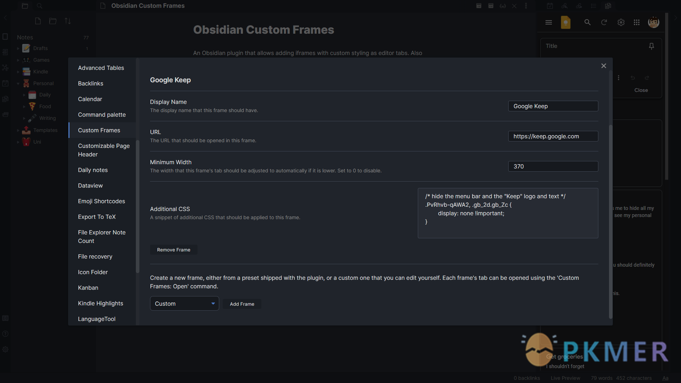Edit the Minimum Width value field
681x383 pixels.
click(x=553, y=166)
